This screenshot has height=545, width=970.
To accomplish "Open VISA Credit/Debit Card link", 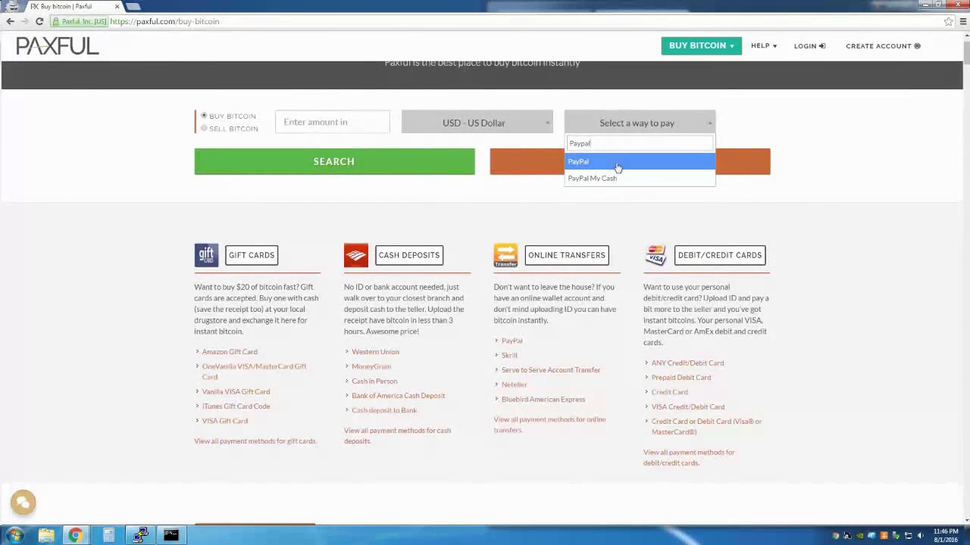I will click(688, 406).
